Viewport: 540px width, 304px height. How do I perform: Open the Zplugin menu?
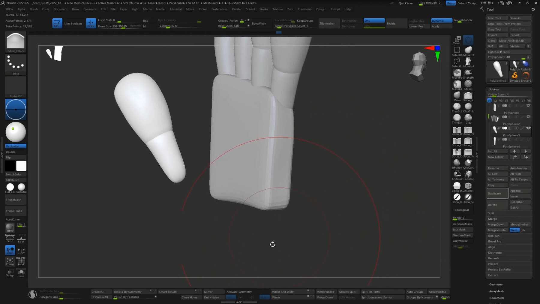click(x=321, y=9)
